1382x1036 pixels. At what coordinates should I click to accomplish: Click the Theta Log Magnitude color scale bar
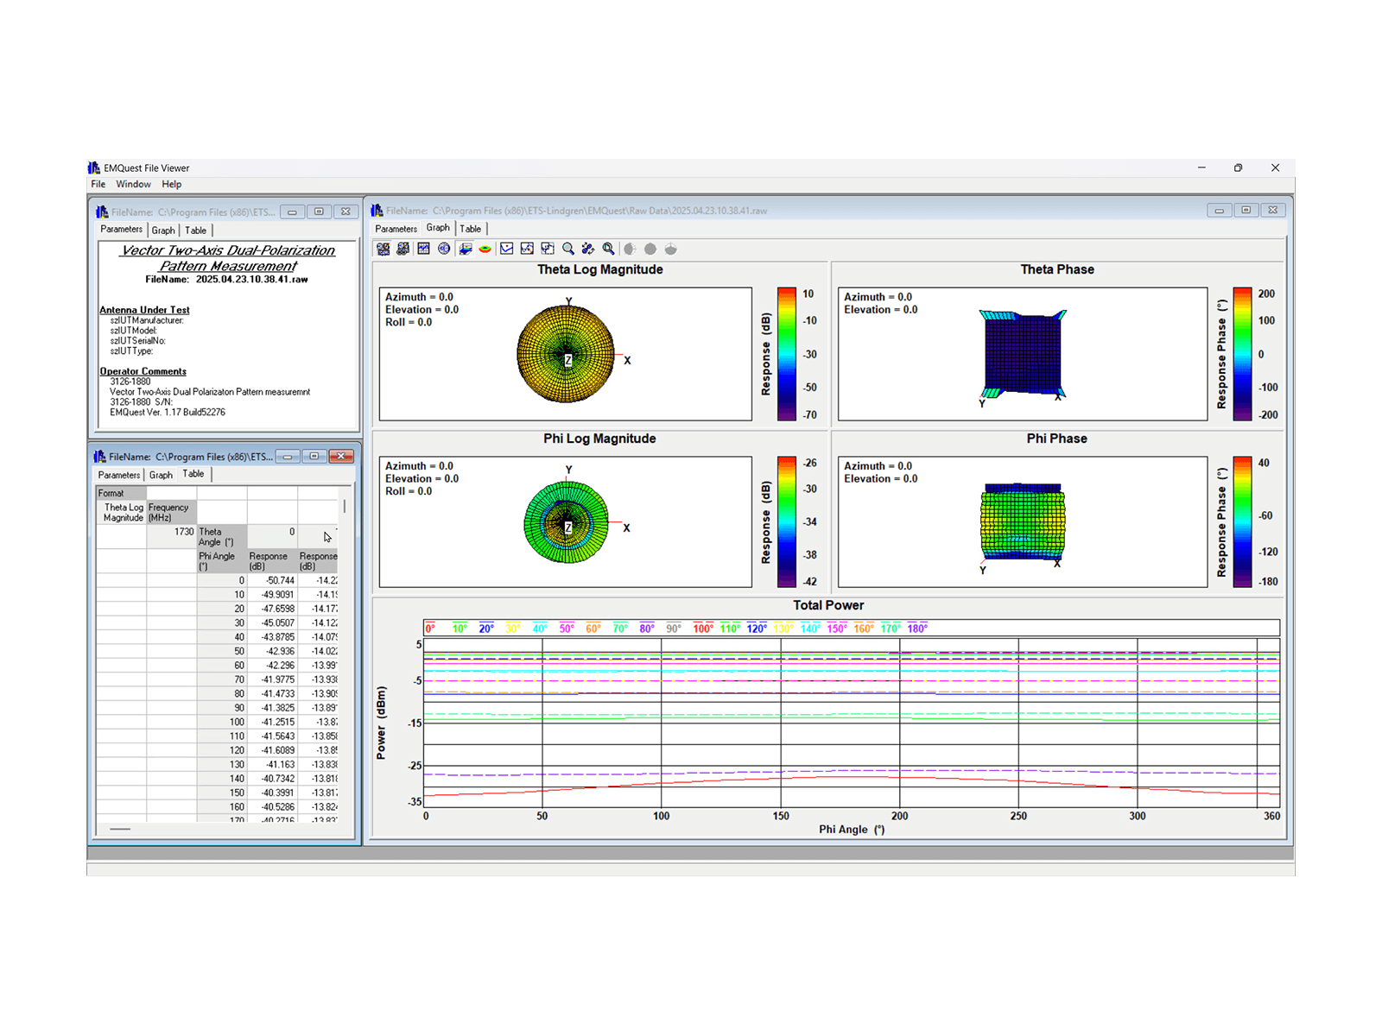point(786,354)
